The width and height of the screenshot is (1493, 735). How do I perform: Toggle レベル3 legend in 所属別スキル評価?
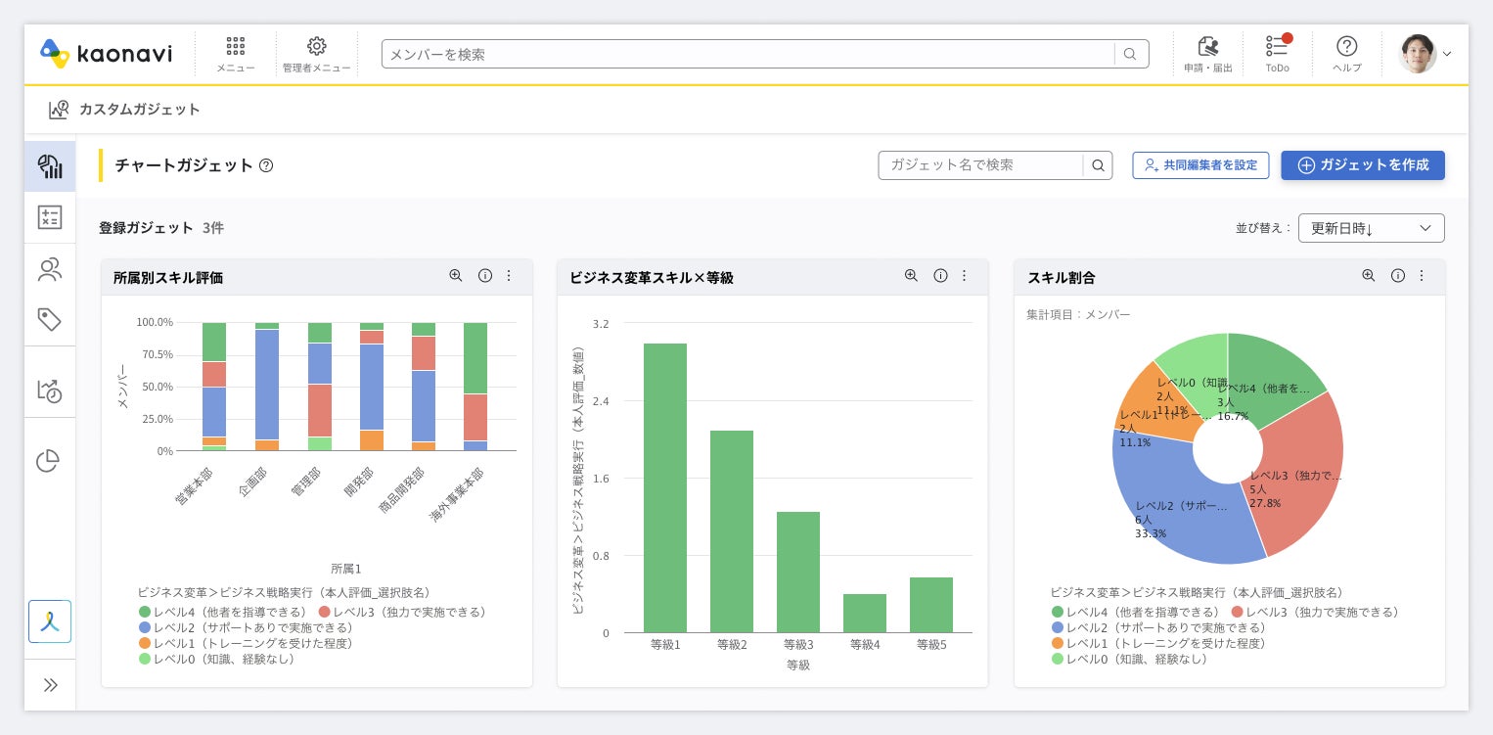(x=402, y=612)
